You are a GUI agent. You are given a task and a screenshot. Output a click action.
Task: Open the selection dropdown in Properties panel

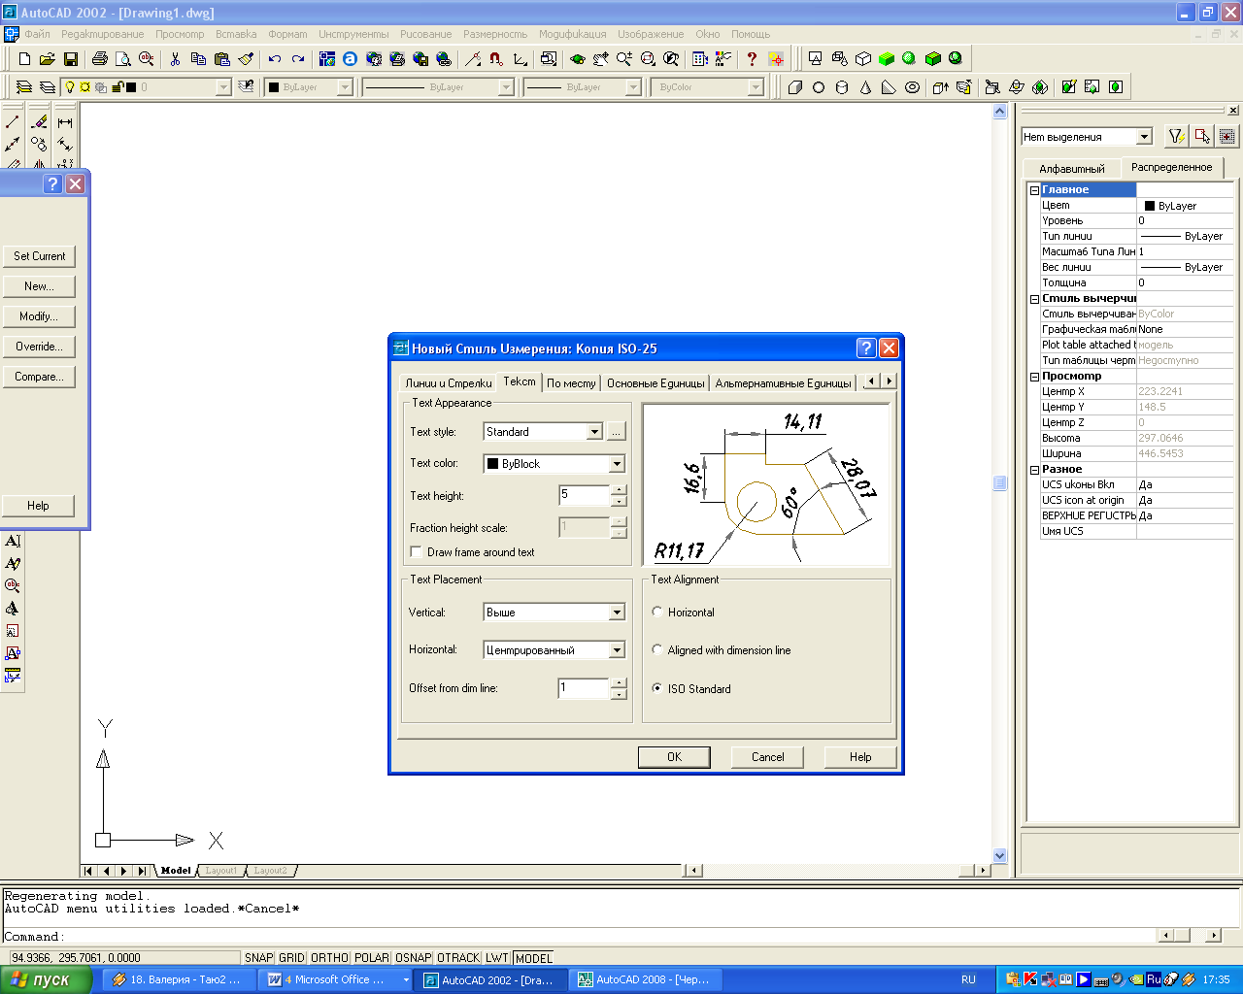(x=1144, y=137)
